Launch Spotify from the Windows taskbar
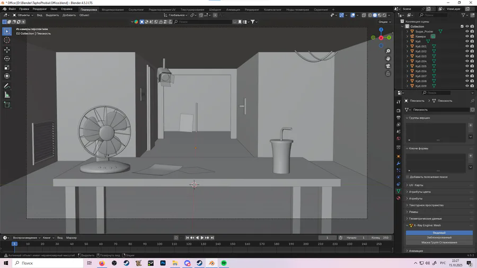The image size is (477, 268). pos(224,263)
